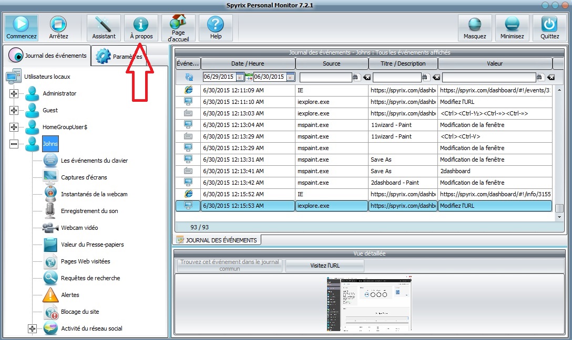Click the date range sync icon between dates
Viewport: 572px width, 340px height.
(x=249, y=77)
